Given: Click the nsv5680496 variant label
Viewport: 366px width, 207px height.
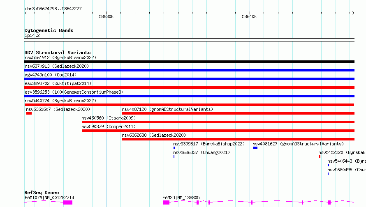Looking at the screenshot, I should (347, 170).
